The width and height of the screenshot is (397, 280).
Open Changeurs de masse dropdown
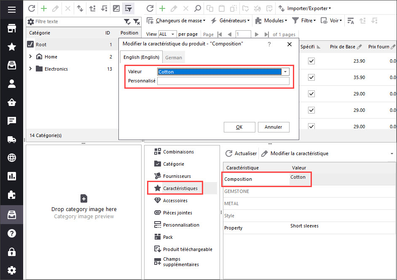click(176, 21)
